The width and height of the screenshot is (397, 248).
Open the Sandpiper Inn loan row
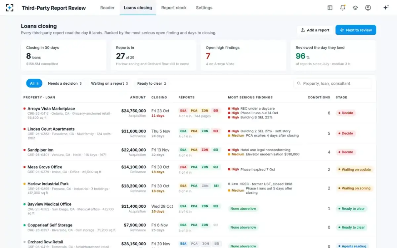pos(198,152)
